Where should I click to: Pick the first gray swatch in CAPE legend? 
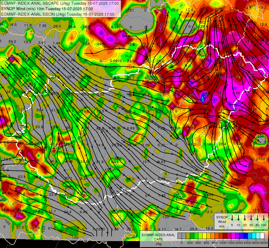tap(180, 236)
